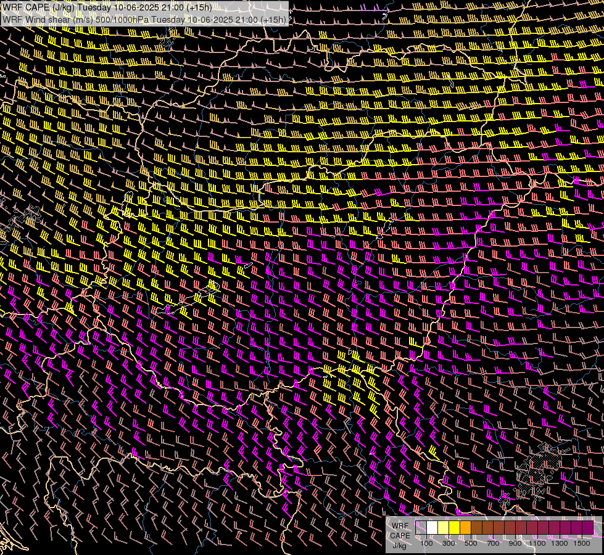Click the legend value 1500

coord(582,543)
